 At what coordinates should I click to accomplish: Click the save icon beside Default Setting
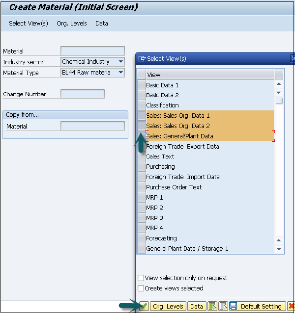pos(233,306)
